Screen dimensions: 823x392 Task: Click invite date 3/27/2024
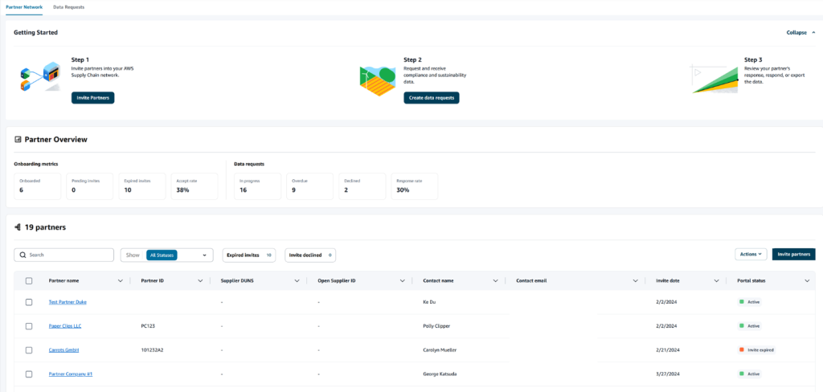coord(668,374)
